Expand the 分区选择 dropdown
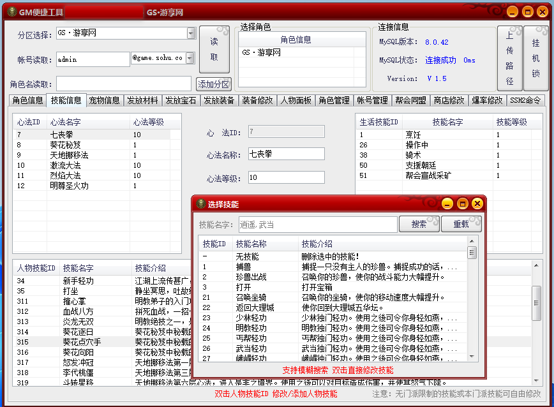 coord(191,34)
